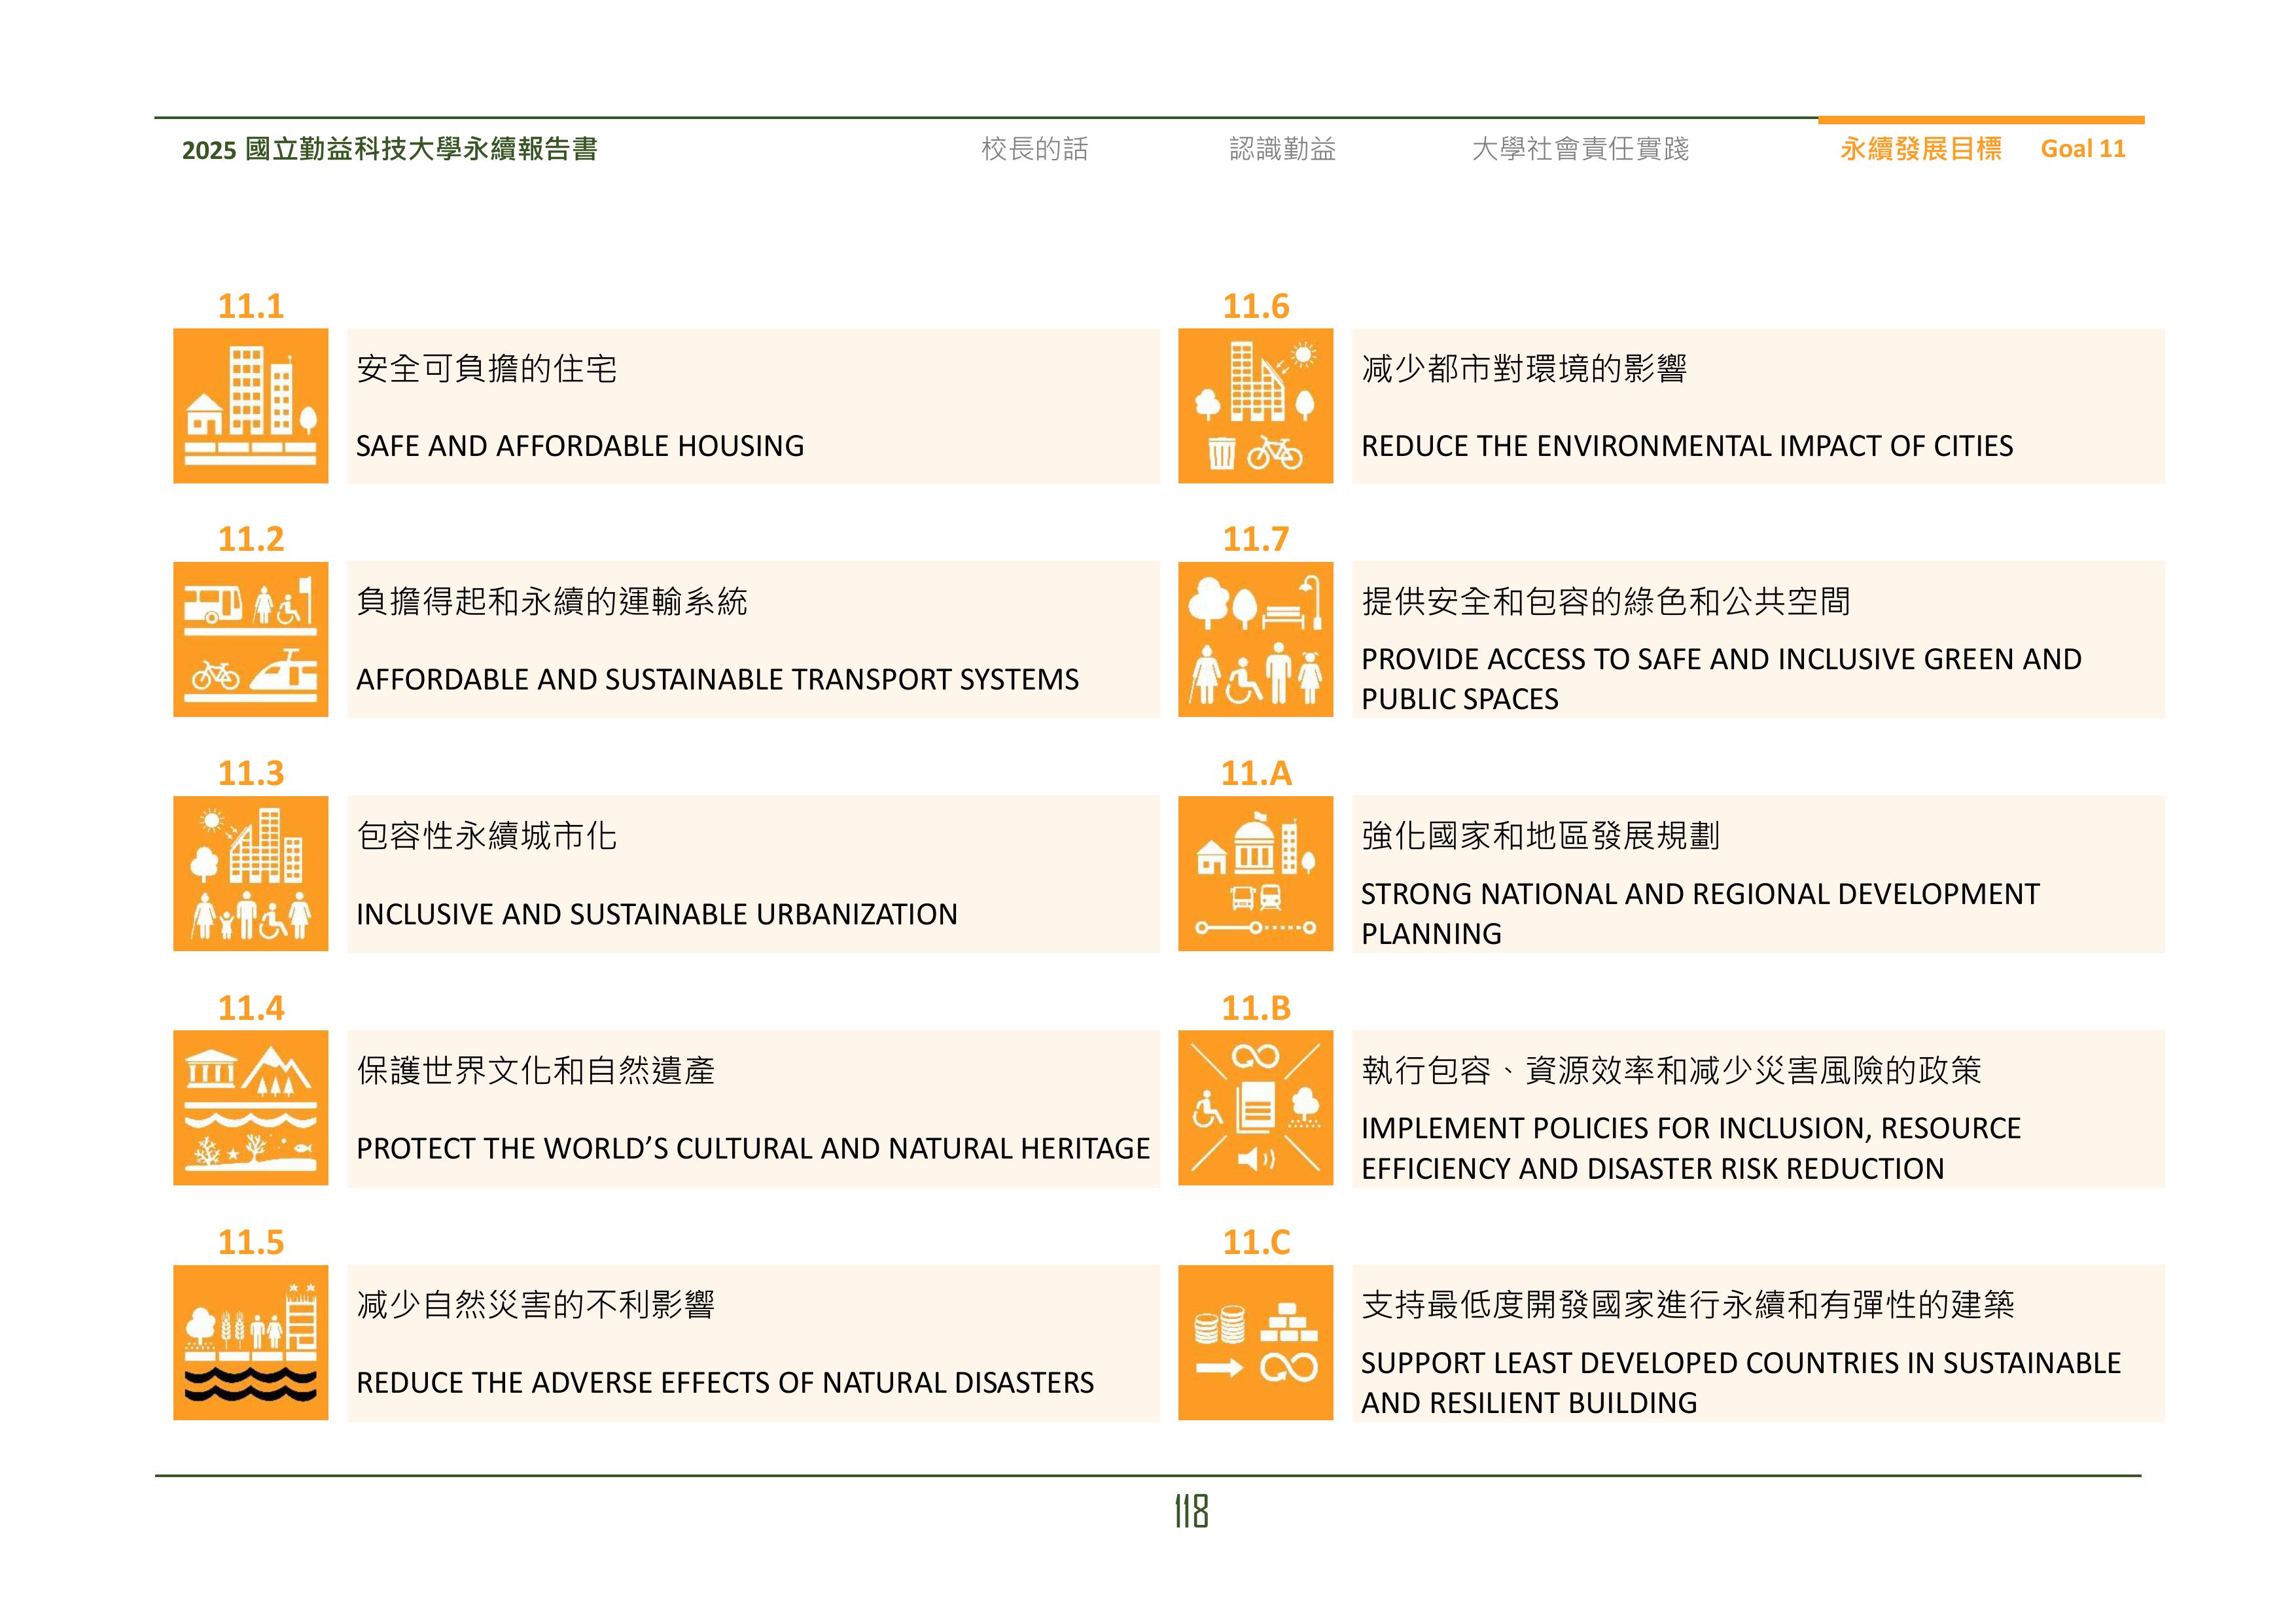Switch to the 認識勤益 section
This screenshot has width=2296, height=1623.
pyautogui.click(x=1282, y=150)
